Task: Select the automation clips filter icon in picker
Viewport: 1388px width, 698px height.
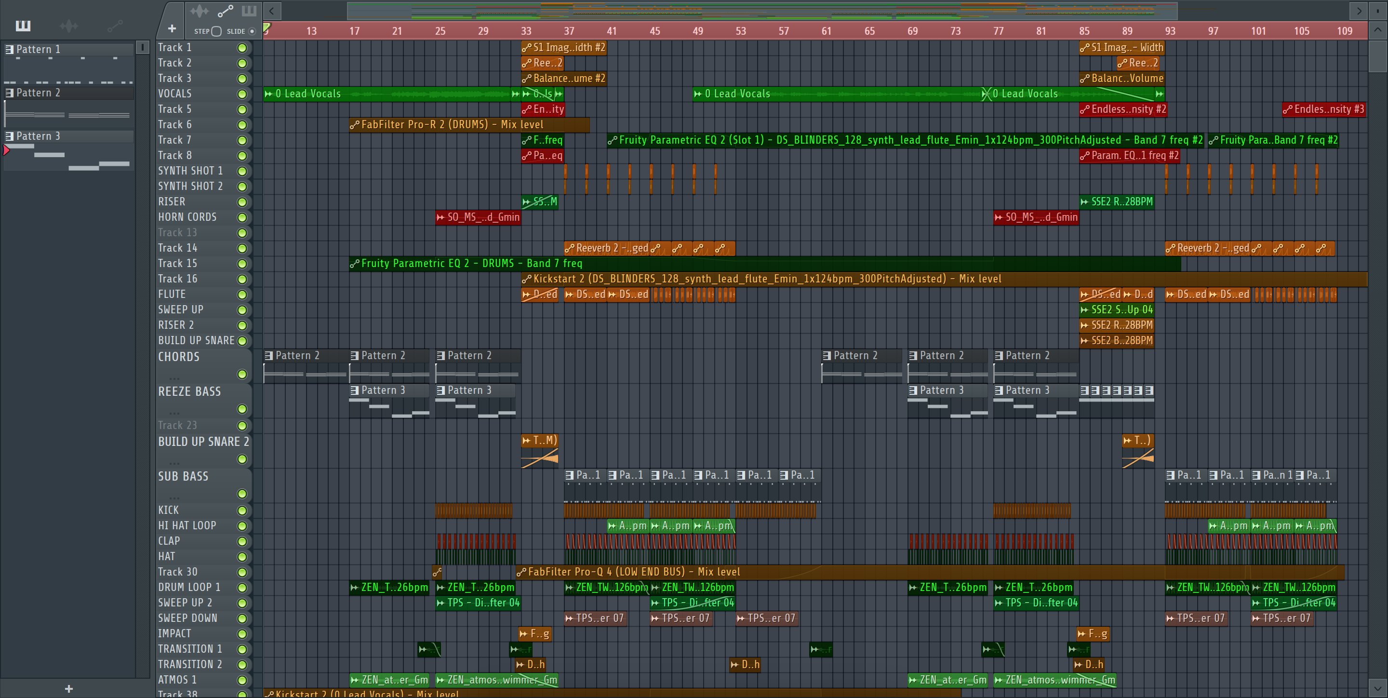Action: pyautogui.click(x=115, y=26)
